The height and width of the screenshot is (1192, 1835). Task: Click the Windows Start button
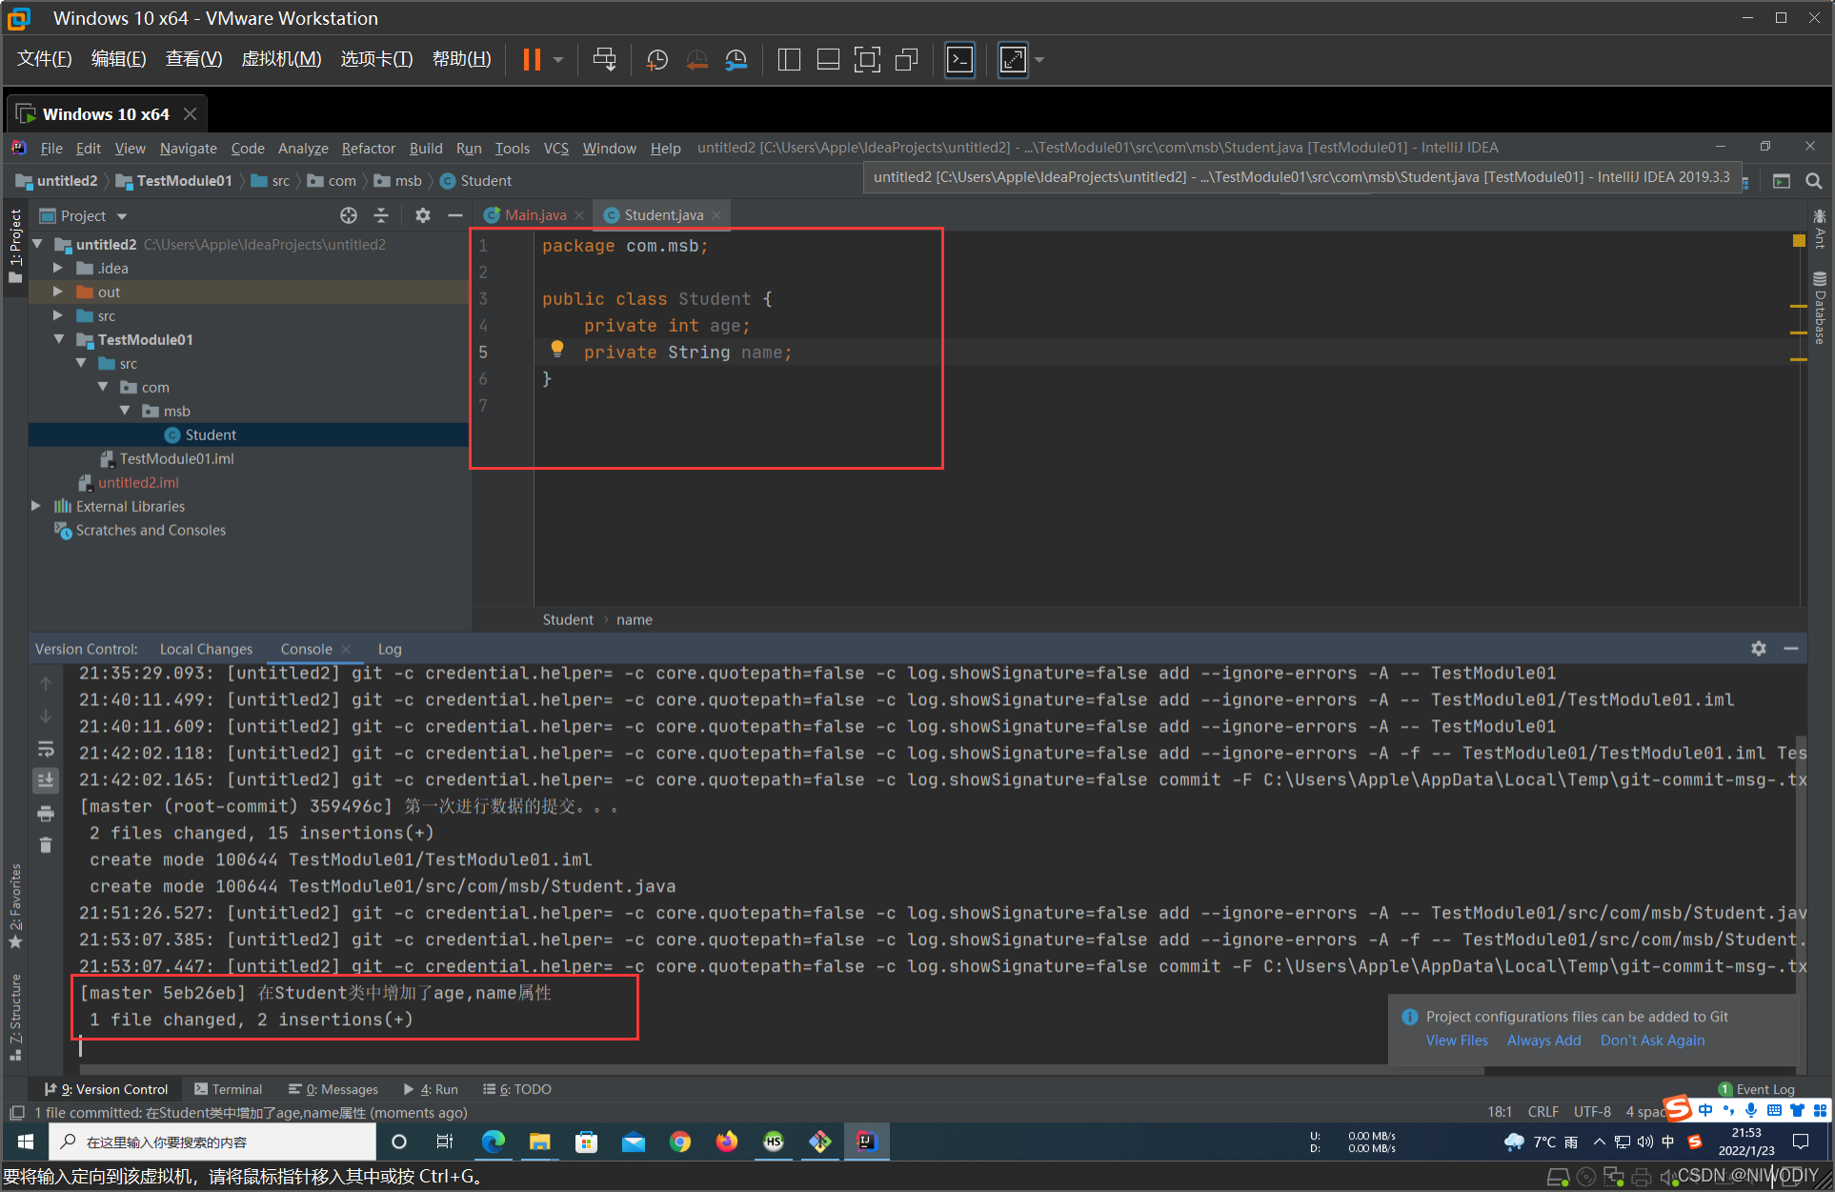tap(26, 1141)
